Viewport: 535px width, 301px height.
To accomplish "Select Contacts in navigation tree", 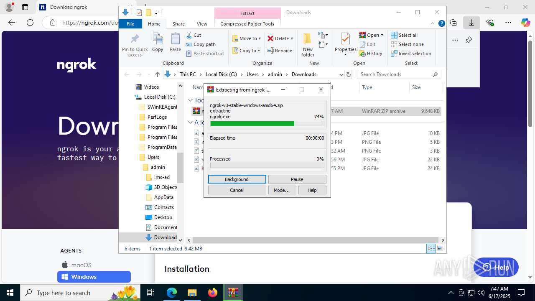I will click(x=164, y=207).
